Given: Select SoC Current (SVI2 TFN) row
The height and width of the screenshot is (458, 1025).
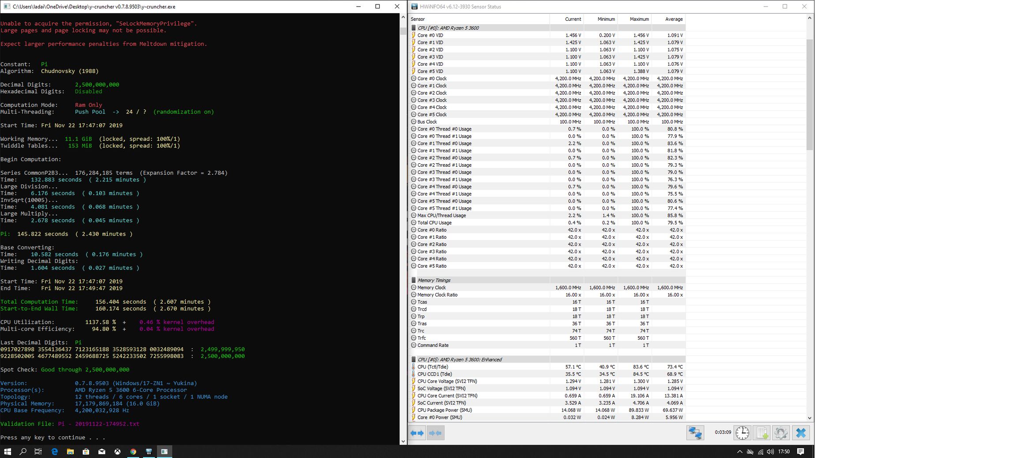Looking at the screenshot, I should (547, 403).
